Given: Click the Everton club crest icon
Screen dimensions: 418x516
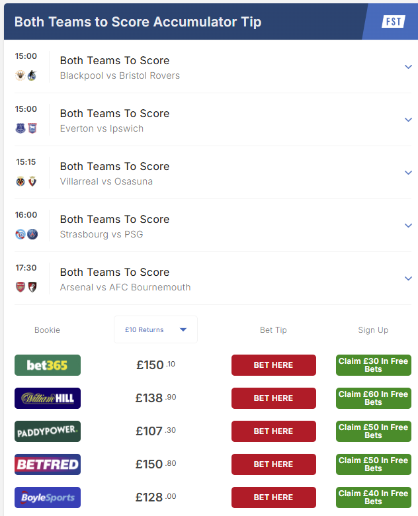Looking at the screenshot, I should [x=21, y=128].
